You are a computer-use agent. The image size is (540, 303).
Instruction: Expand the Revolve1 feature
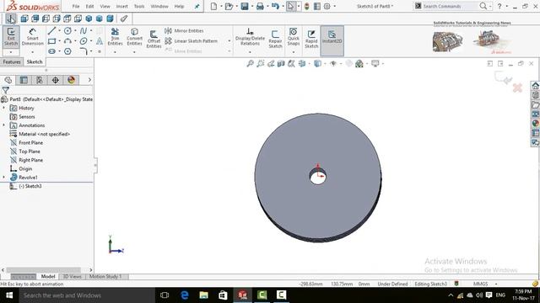pos(3,178)
